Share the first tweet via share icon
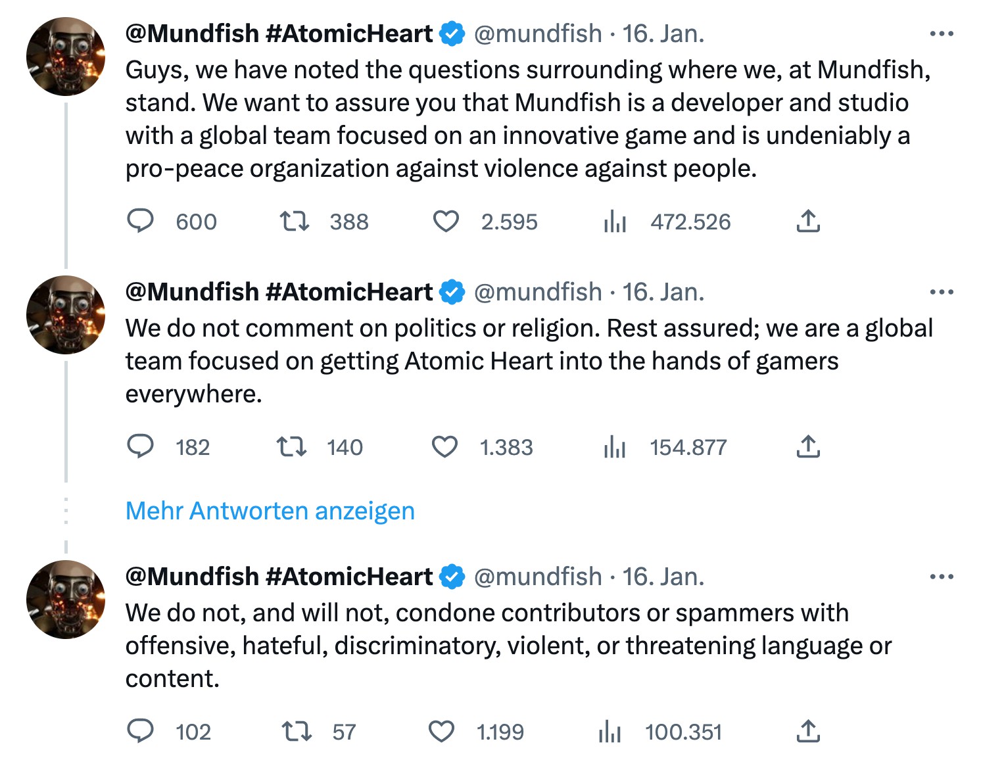 [808, 222]
